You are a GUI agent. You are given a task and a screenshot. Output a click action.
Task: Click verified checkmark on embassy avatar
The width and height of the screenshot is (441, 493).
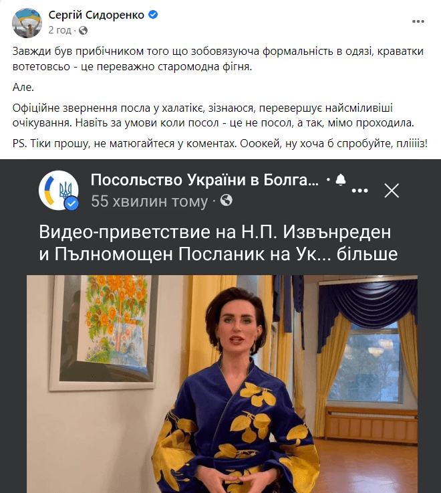coord(72,203)
